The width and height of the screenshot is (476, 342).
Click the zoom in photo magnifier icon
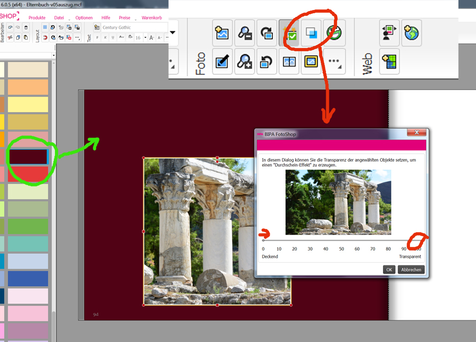(x=244, y=62)
